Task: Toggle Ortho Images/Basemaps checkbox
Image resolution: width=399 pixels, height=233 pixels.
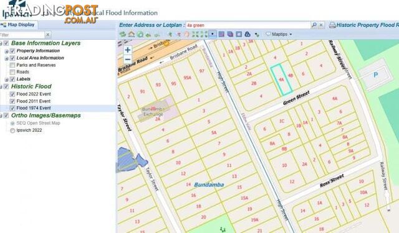Action: click(x=6, y=116)
